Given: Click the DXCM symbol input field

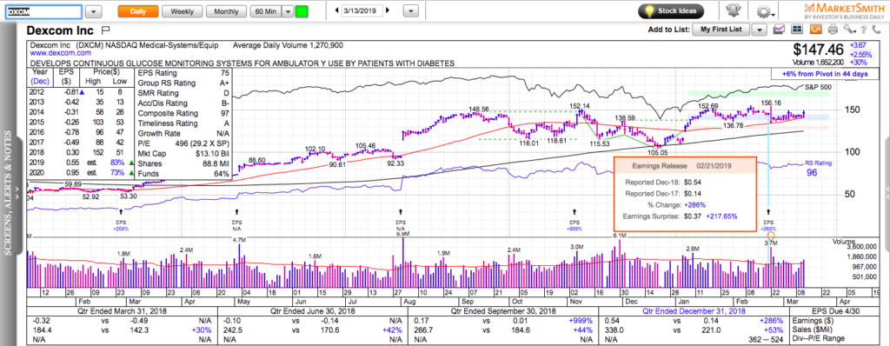Looking at the screenshot, I should coord(43,11).
